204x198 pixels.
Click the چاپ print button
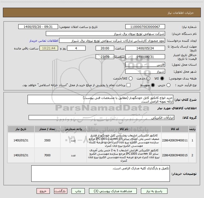coord(78,191)
